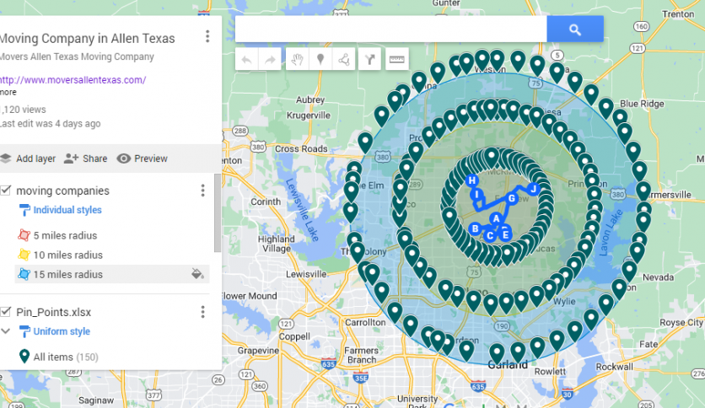Image resolution: width=705 pixels, height=408 pixels.
Task: Click route marker B on the map
Action: point(475,228)
